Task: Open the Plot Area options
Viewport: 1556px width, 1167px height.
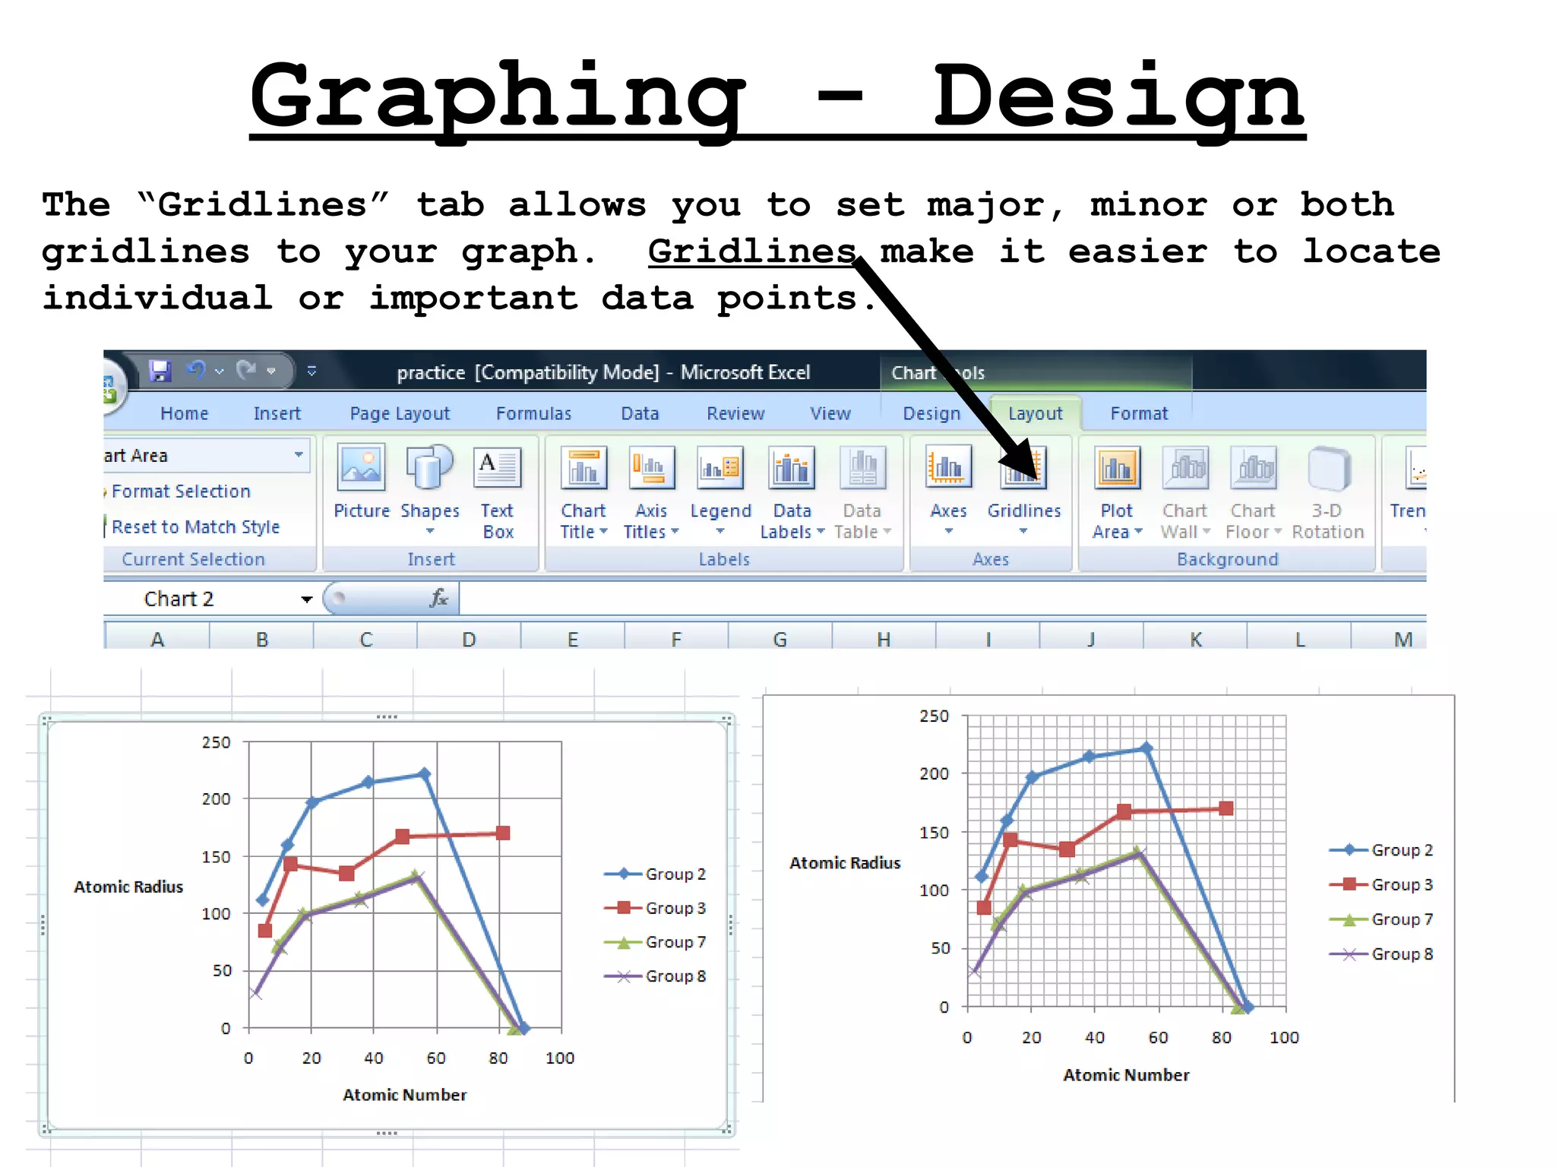Action: click(x=1117, y=492)
